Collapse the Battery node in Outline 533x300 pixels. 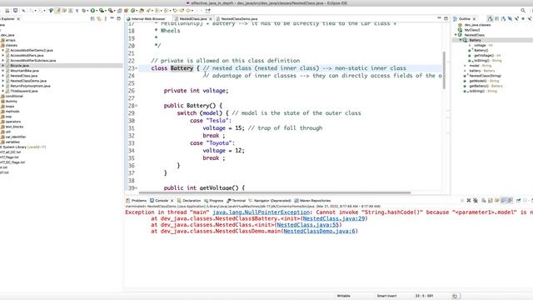[461, 40]
